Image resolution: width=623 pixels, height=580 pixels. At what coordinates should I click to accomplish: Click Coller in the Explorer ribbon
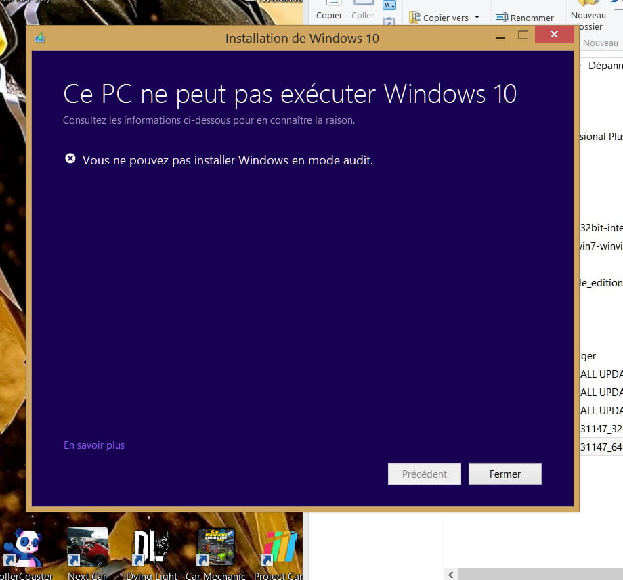[x=363, y=11]
